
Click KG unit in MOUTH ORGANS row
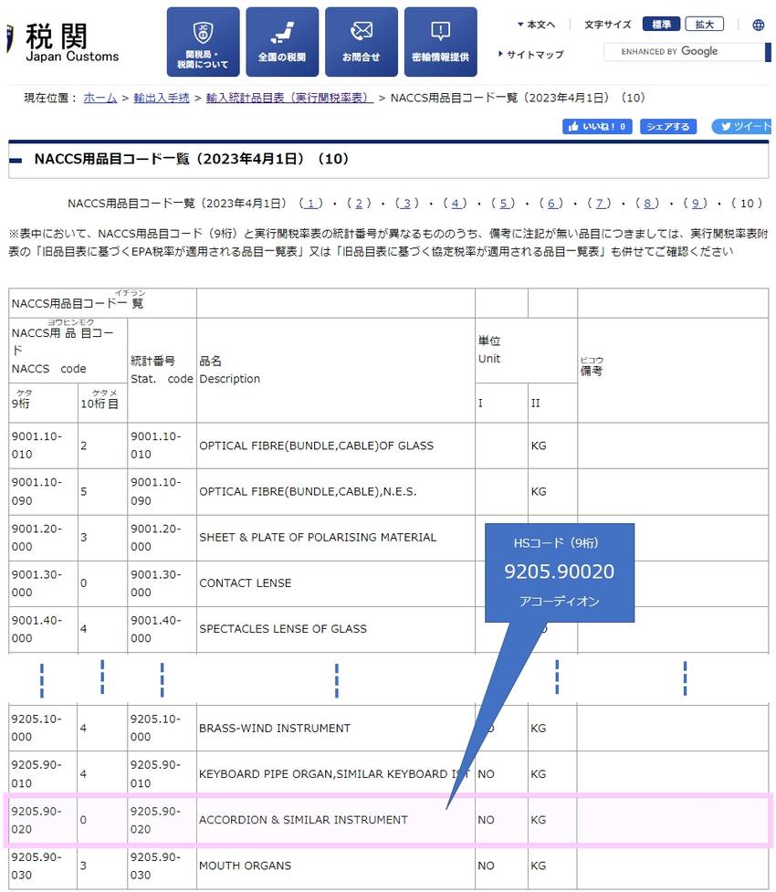[x=539, y=866]
